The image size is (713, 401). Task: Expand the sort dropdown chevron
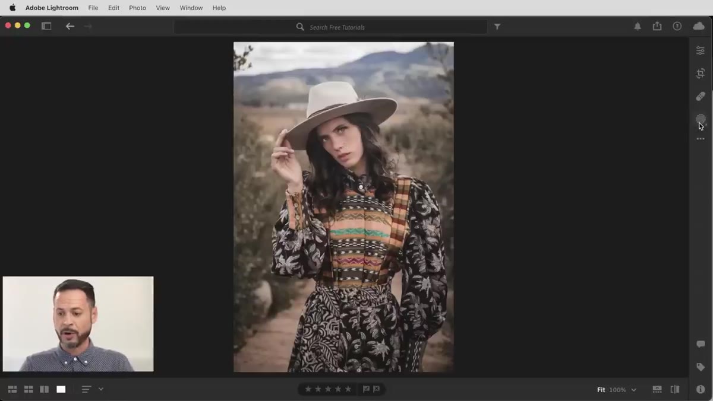101,389
